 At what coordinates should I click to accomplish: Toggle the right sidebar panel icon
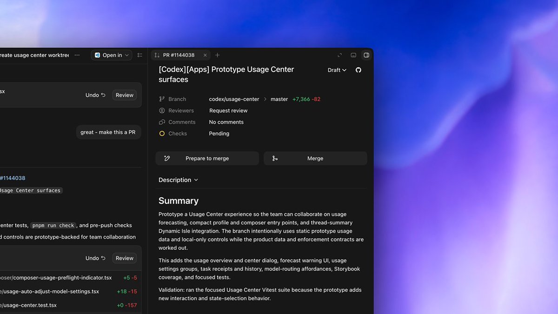(x=366, y=55)
